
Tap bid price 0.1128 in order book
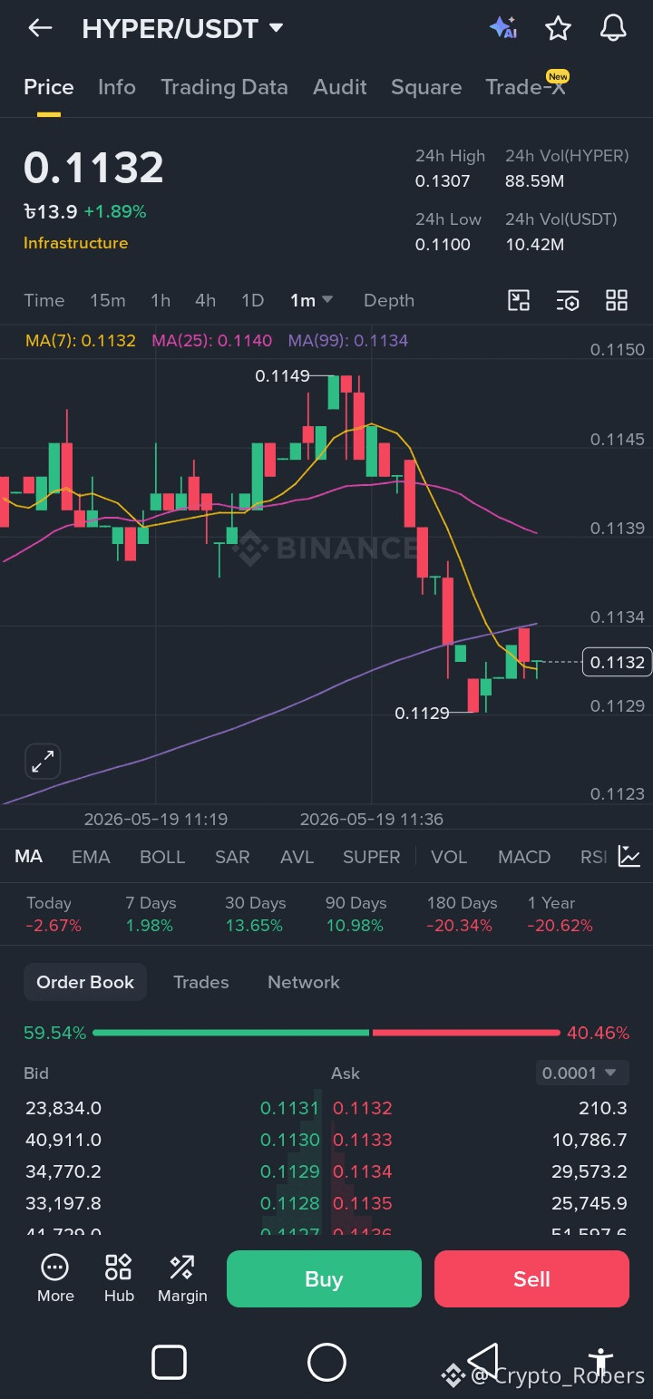pyautogui.click(x=289, y=1203)
